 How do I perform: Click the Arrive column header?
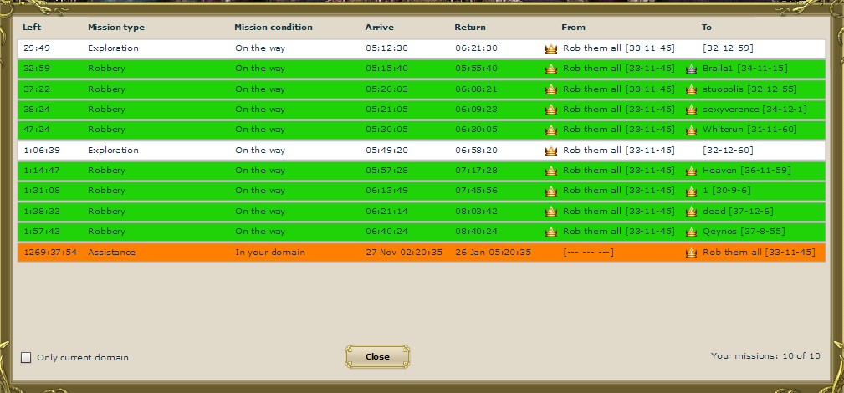click(379, 28)
